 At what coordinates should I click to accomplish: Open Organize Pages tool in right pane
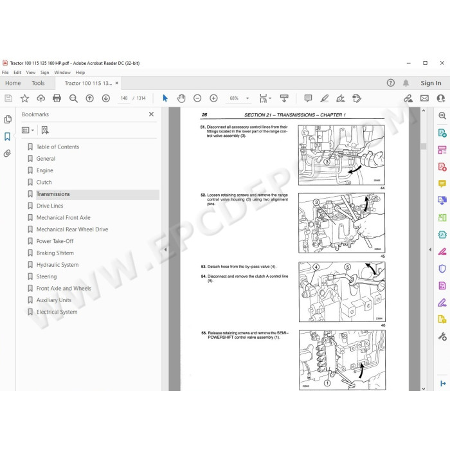(x=442, y=150)
